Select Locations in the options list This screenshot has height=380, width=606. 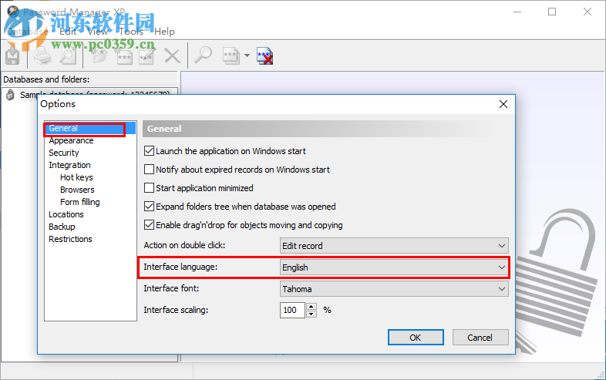click(66, 214)
